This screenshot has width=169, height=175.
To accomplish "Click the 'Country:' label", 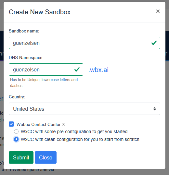I will pyautogui.click(x=17, y=97).
